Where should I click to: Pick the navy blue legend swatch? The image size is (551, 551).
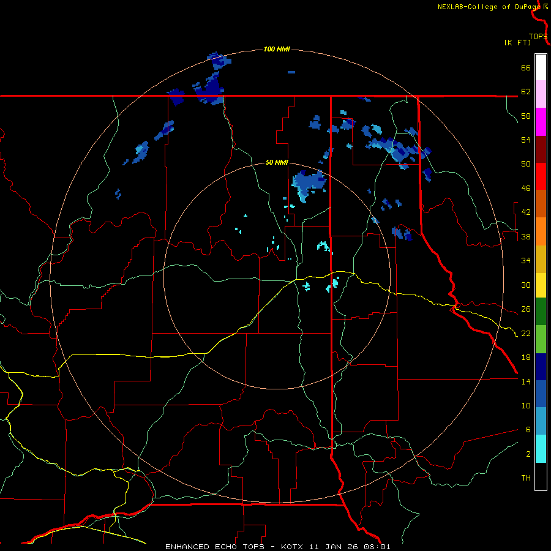(x=541, y=367)
